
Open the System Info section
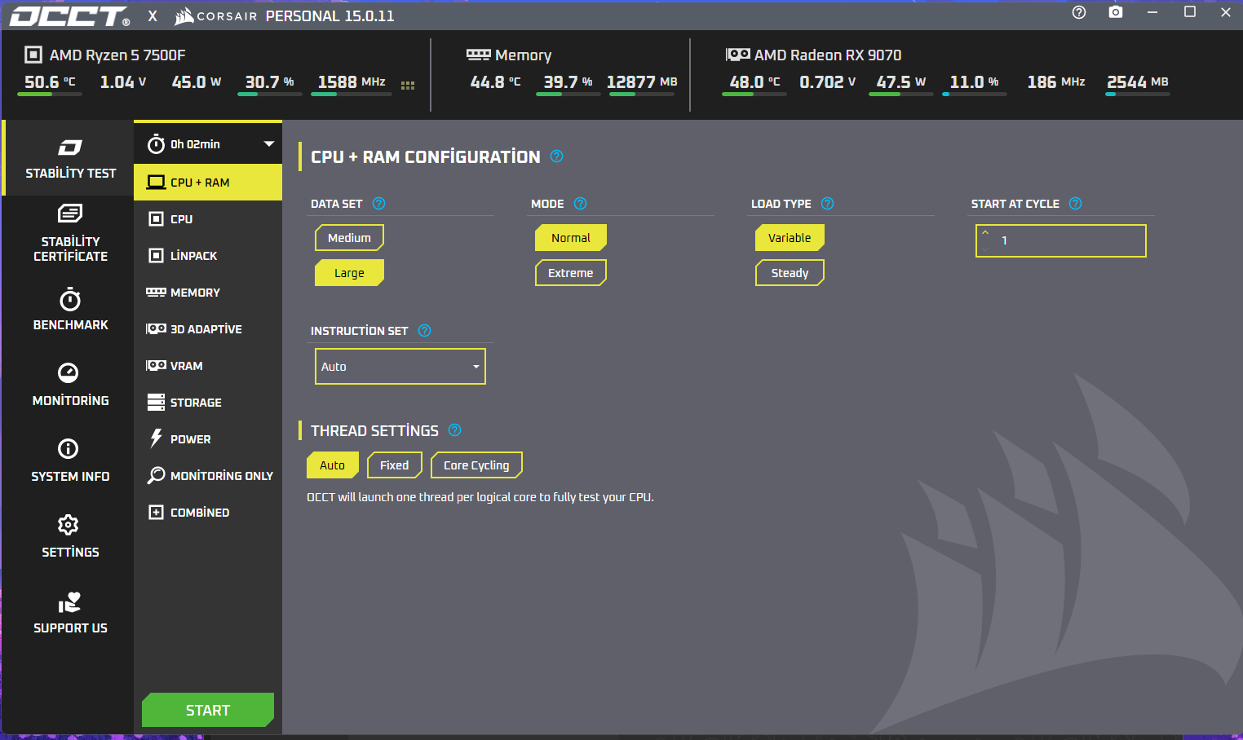tap(70, 460)
